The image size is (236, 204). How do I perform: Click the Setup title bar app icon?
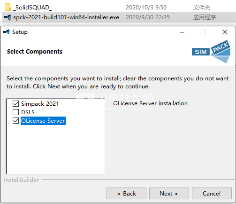[x=6, y=32]
